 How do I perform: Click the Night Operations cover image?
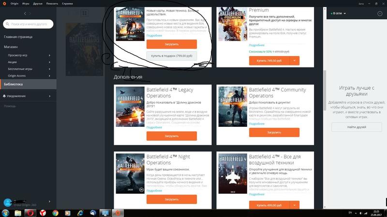pyautogui.click(x=130, y=174)
